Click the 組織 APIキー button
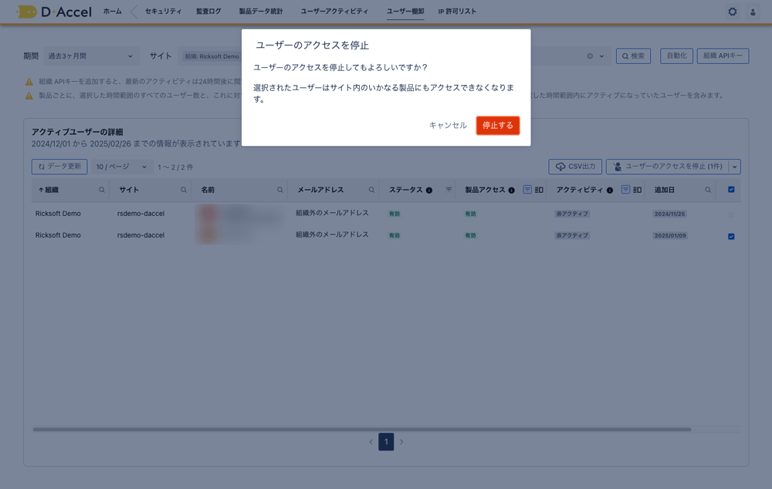Image resolution: width=772 pixels, height=489 pixels. pos(723,56)
